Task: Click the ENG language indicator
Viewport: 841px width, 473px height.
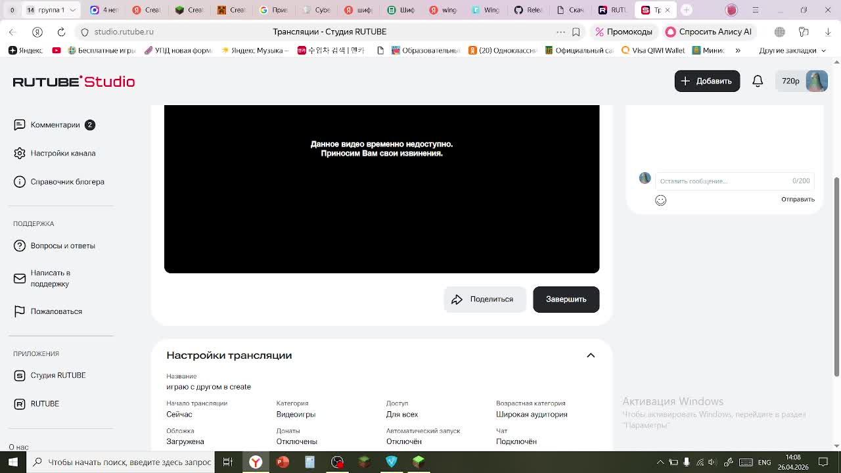Action: 764,462
